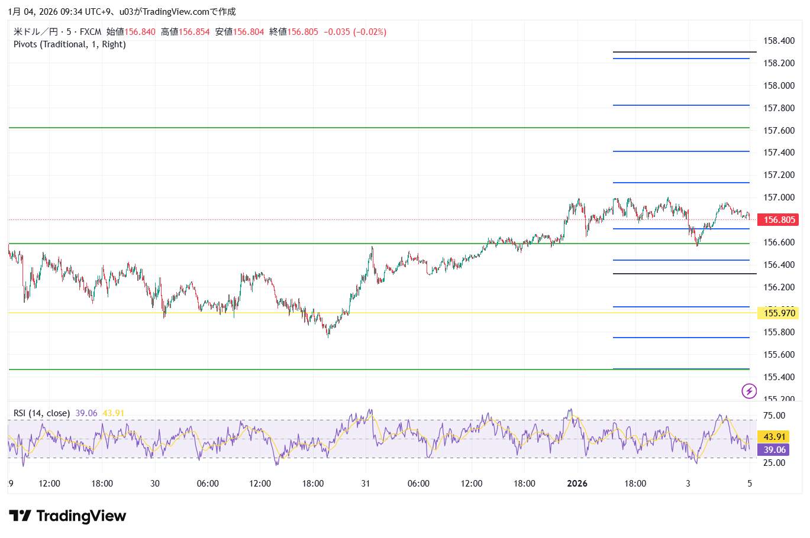This screenshot has width=810, height=538.
Task: Click the 158.400 price axis label
Action: pyautogui.click(x=779, y=41)
